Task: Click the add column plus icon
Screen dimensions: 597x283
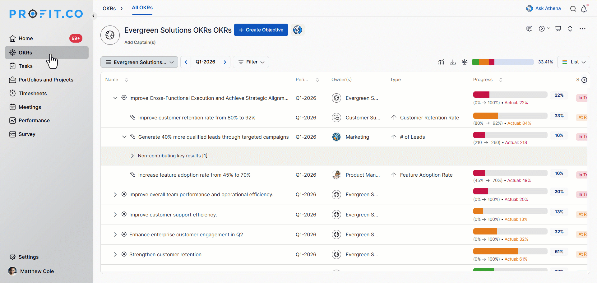Action: point(584,80)
